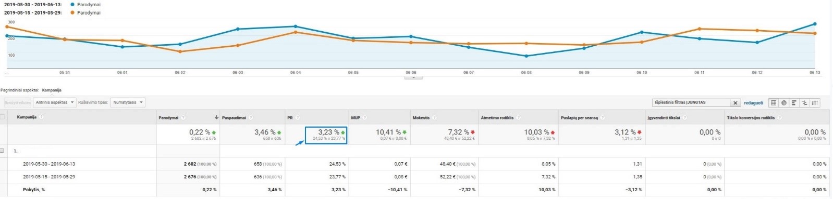Image resolution: width=833 pixels, height=199 pixels.
Task: Click the 2 676 impressions cell
Action: tap(190, 177)
